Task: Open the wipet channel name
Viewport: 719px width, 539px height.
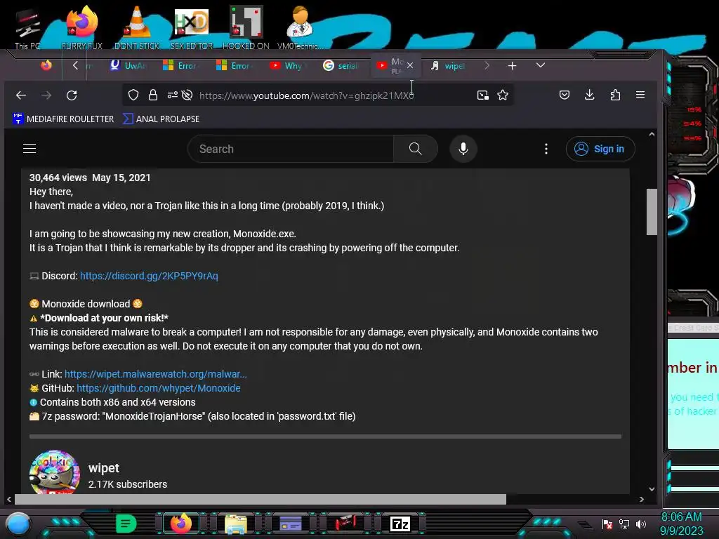Action: 104,468
